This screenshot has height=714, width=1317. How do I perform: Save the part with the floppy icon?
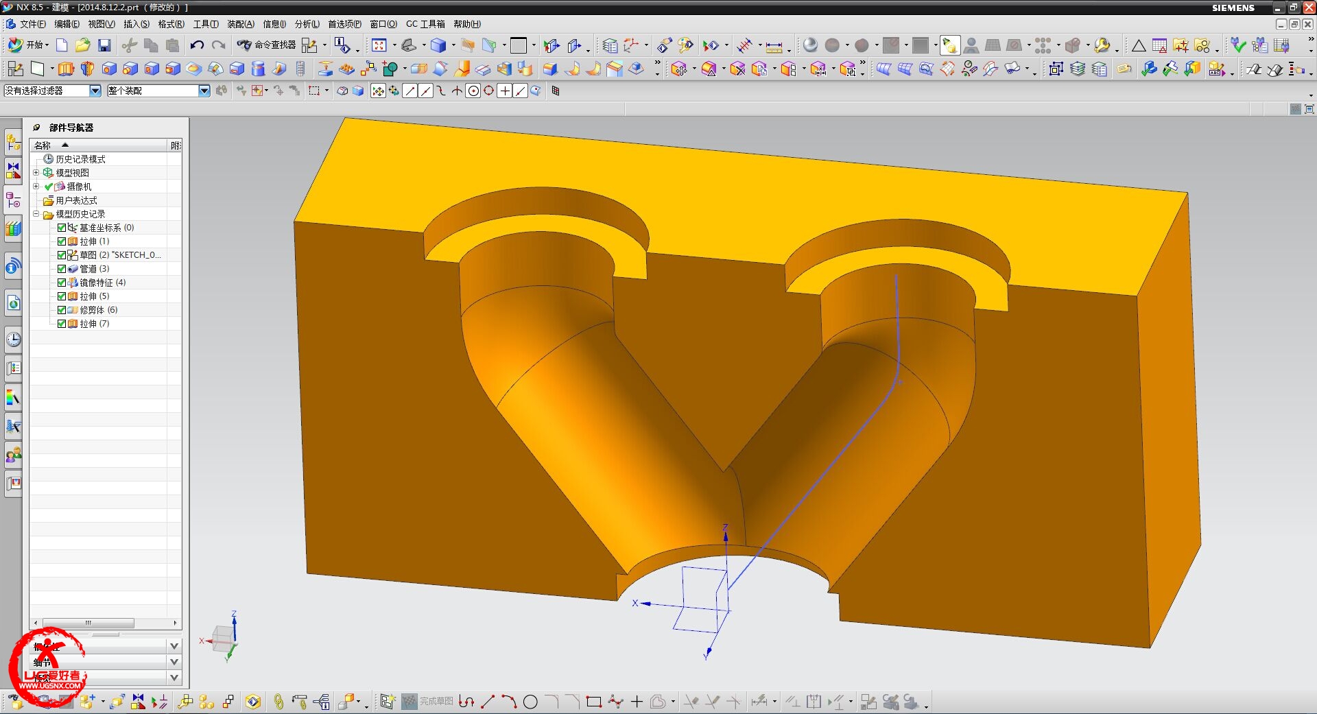coord(104,45)
